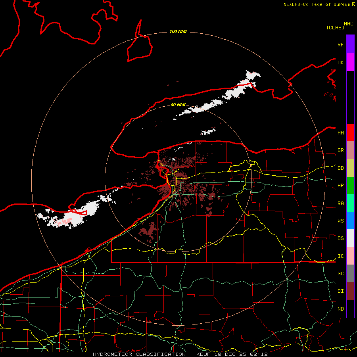Click the RF legend label

pyautogui.click(x=340, y=44)
